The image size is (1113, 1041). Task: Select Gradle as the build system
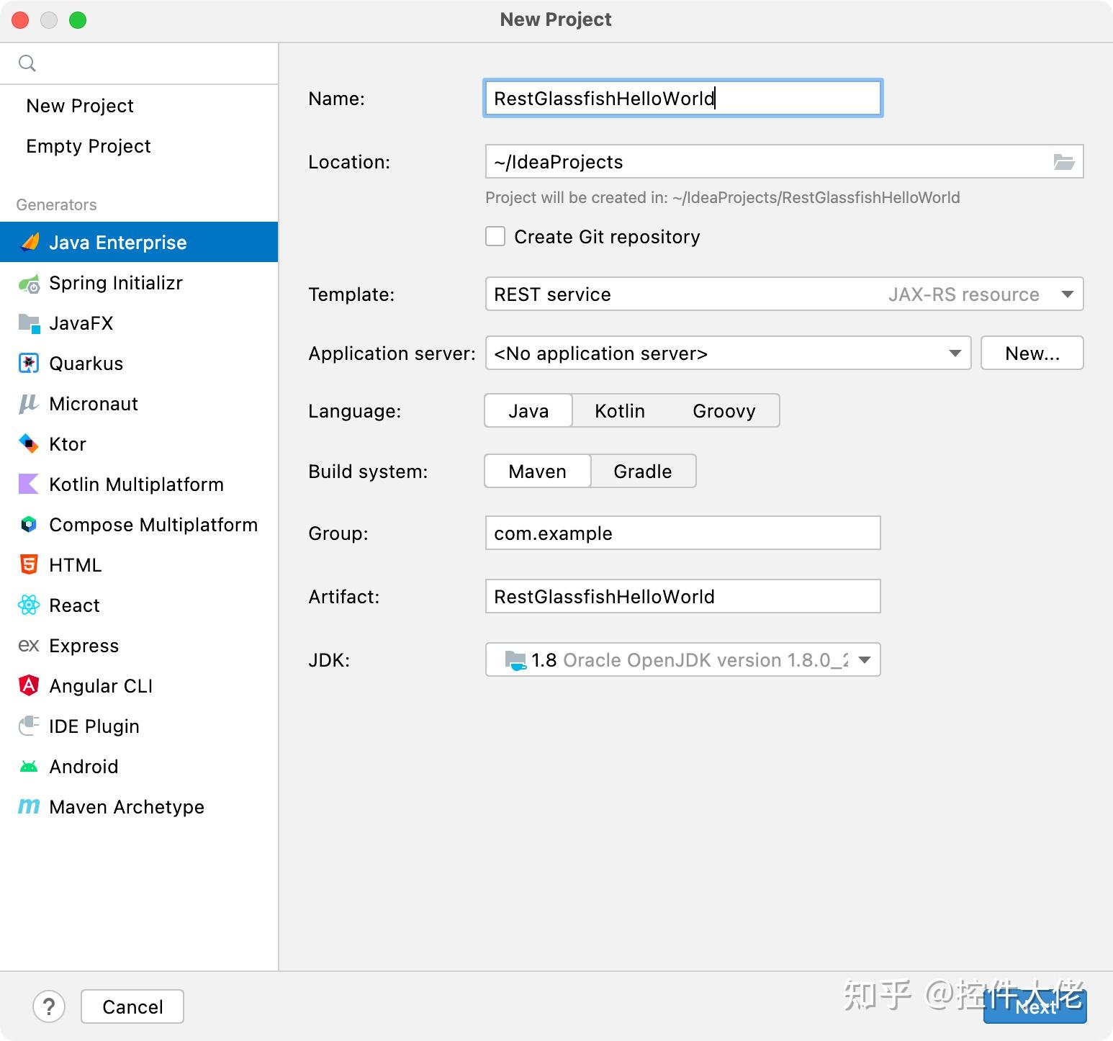(642, 472)
